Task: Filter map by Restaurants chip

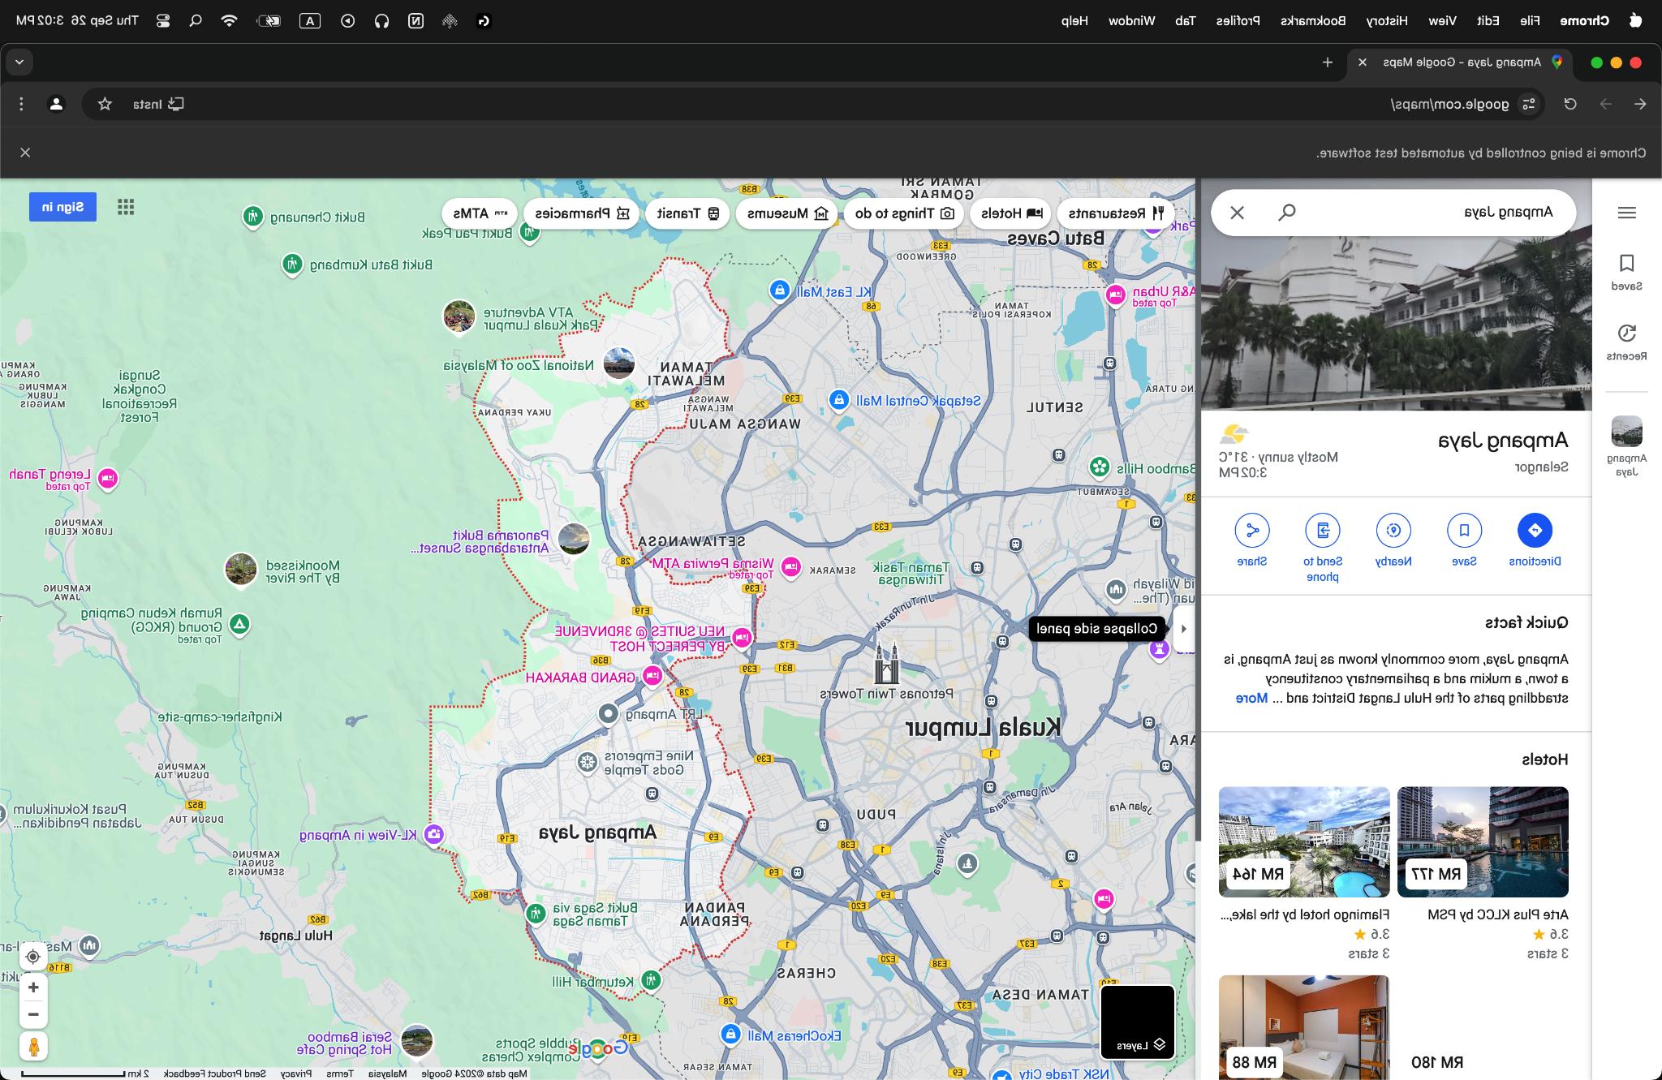Action: click(x=1116, y=213)
